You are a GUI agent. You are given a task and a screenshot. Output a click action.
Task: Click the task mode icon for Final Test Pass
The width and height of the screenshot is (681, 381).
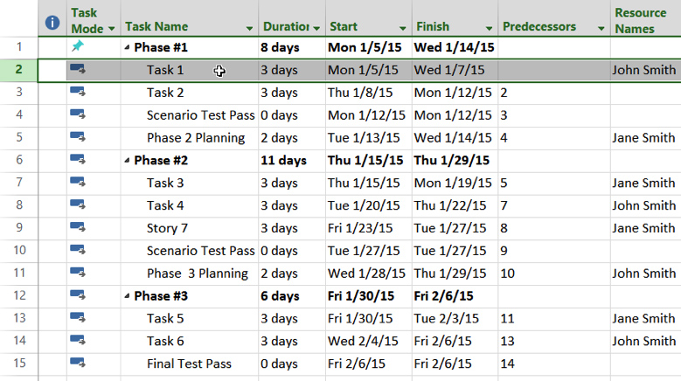[x=78, y=364]
